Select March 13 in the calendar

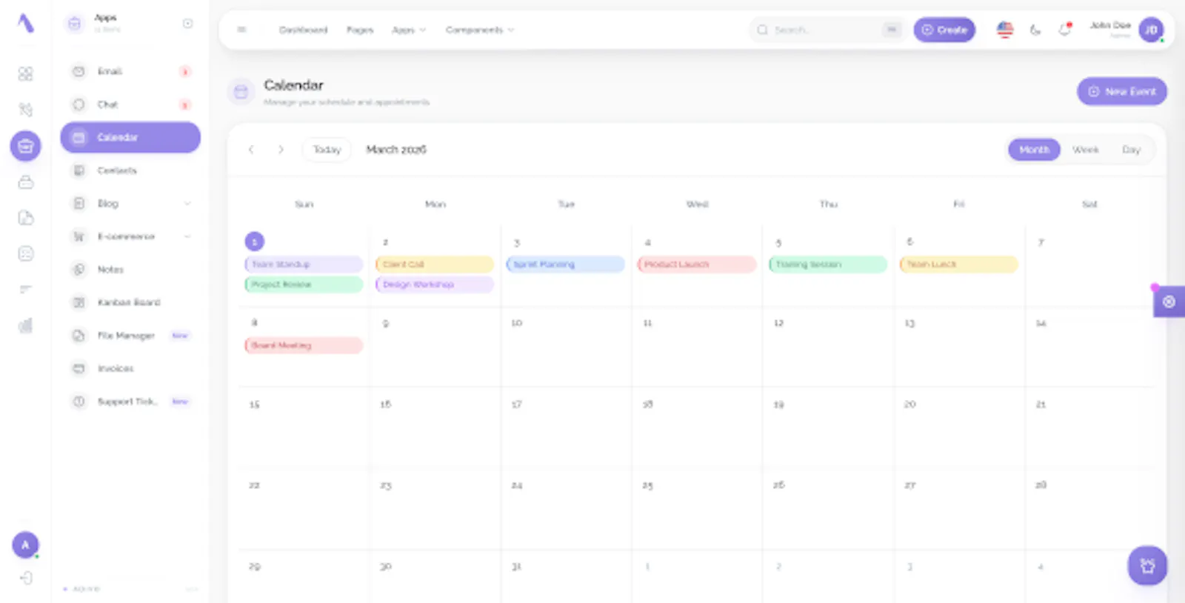pyautogui.click(x=910, y=323)
